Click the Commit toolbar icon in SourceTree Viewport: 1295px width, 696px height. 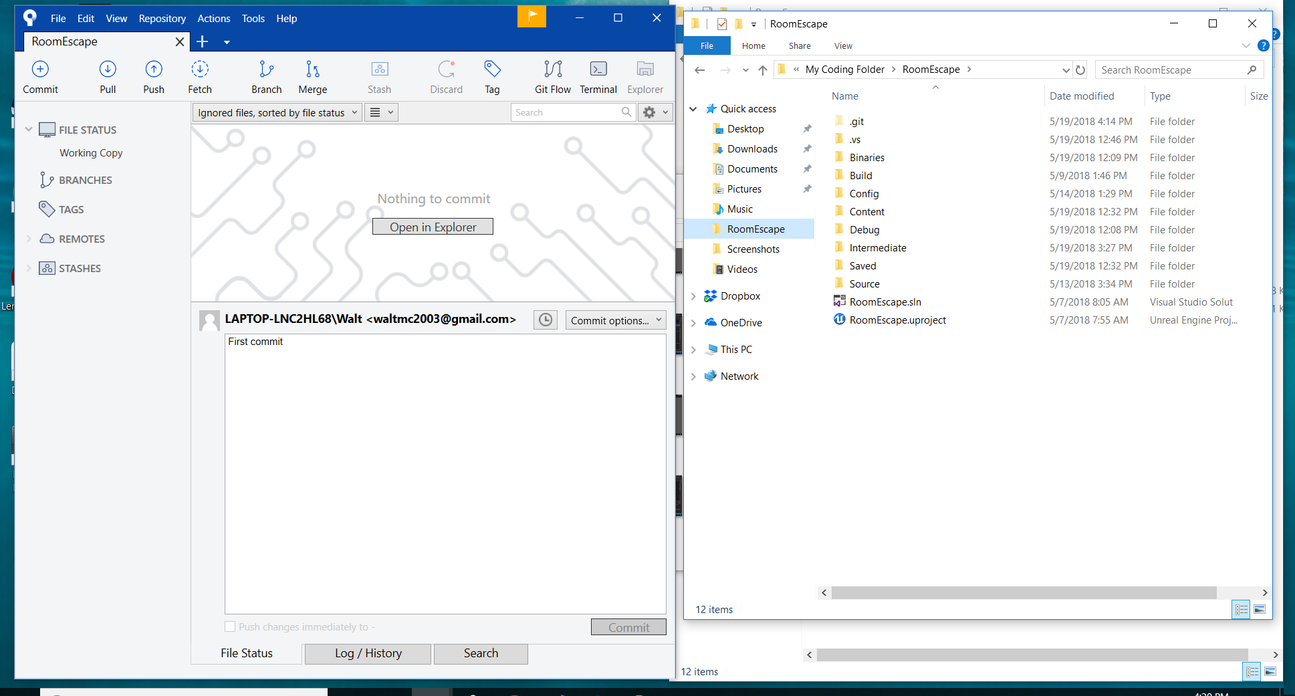click(x=40, y=78)
